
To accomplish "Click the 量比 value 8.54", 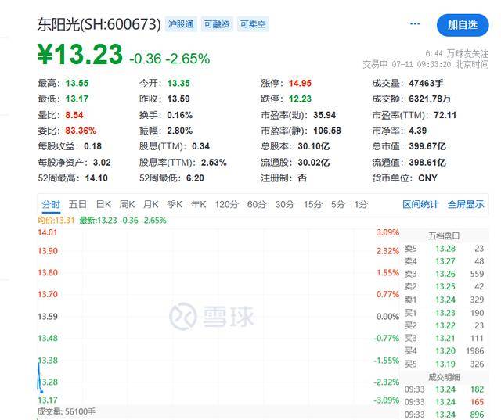I will (x=74, y=115).
